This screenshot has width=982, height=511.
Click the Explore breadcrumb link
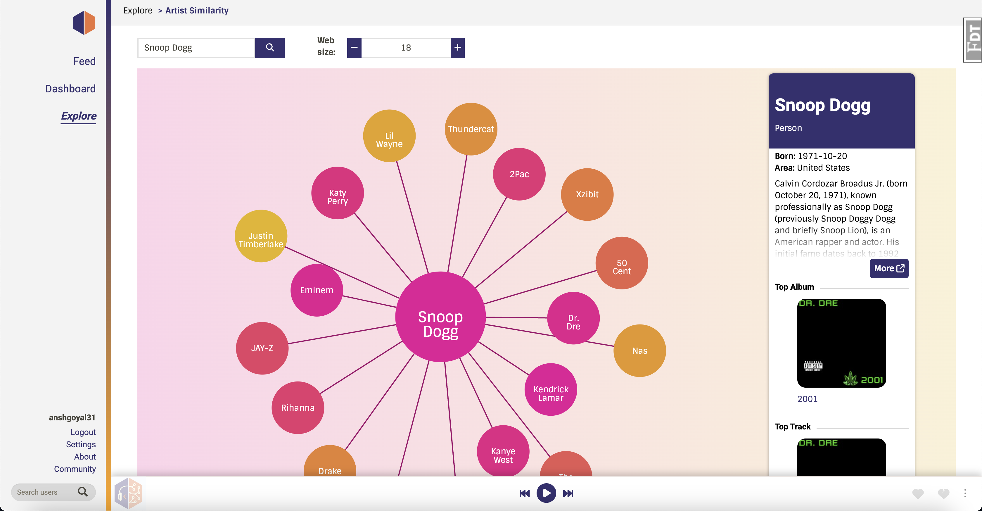click(138, 10)
